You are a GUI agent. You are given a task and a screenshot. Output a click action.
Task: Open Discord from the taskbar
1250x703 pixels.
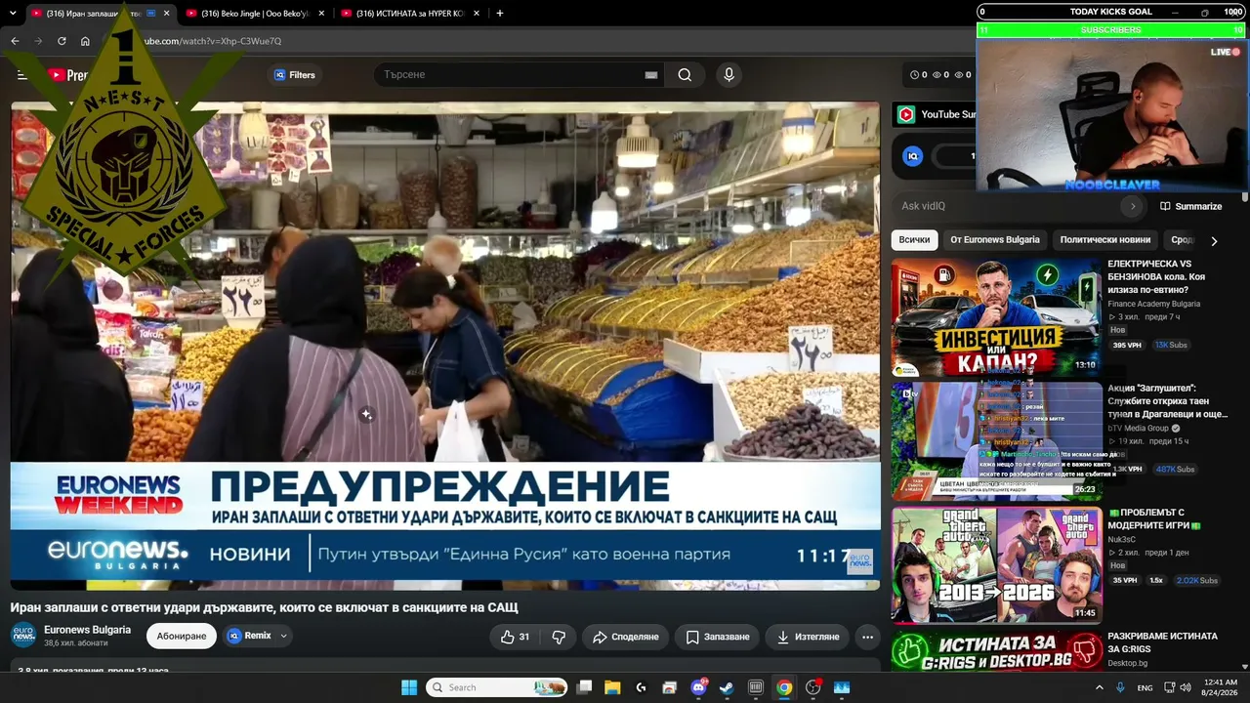(699, 687)
